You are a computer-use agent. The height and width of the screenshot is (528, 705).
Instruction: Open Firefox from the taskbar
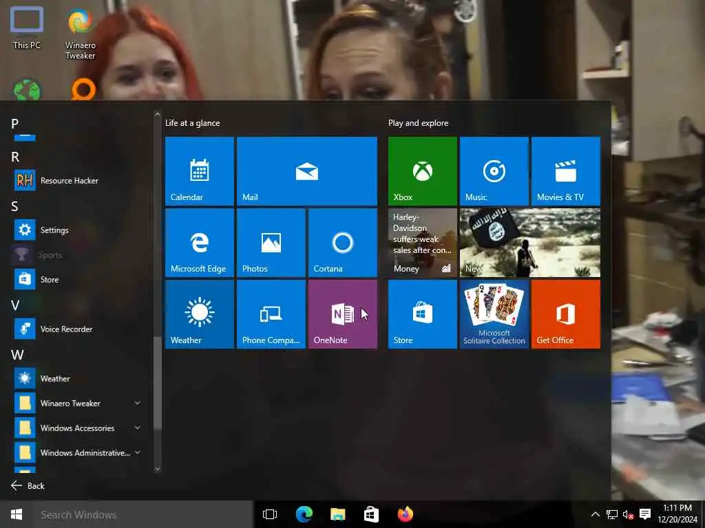[405, 514]
